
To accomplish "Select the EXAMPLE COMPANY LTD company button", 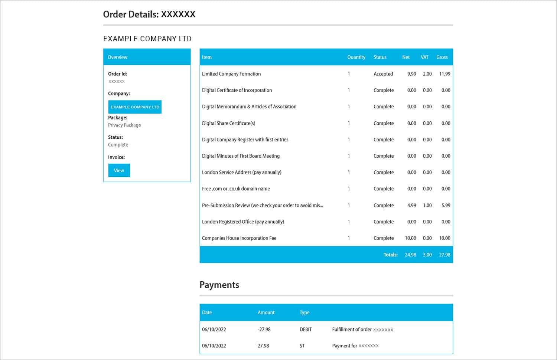I will 135,107.
